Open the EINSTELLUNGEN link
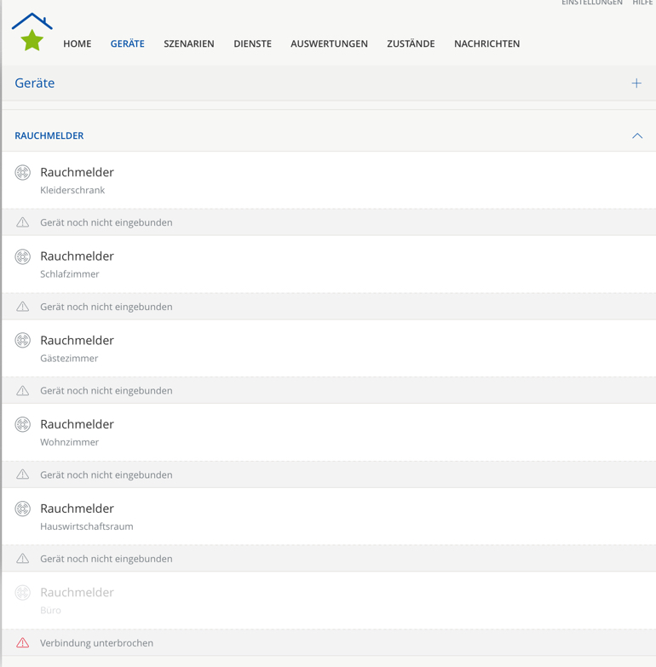Image resolution: width=656 pixels, height=667 pixels. coord(591,3)
